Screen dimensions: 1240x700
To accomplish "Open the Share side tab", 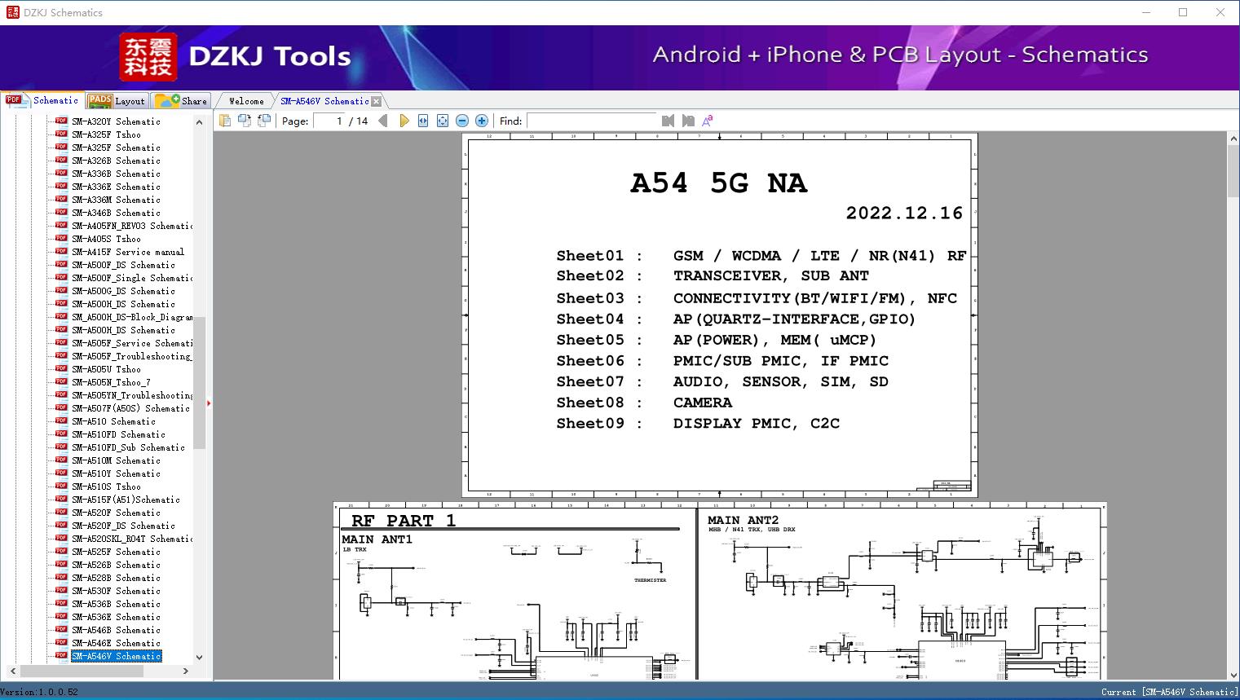I will 181,101.
